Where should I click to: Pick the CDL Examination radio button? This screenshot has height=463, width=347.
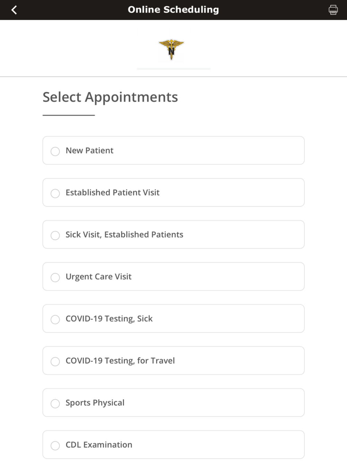55,445
